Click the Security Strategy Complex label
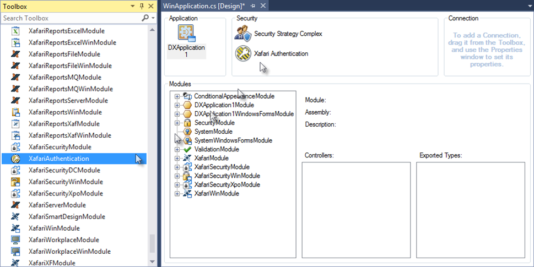Image resolution: width=534 pixels, height=267 pixels. point(288,34)
